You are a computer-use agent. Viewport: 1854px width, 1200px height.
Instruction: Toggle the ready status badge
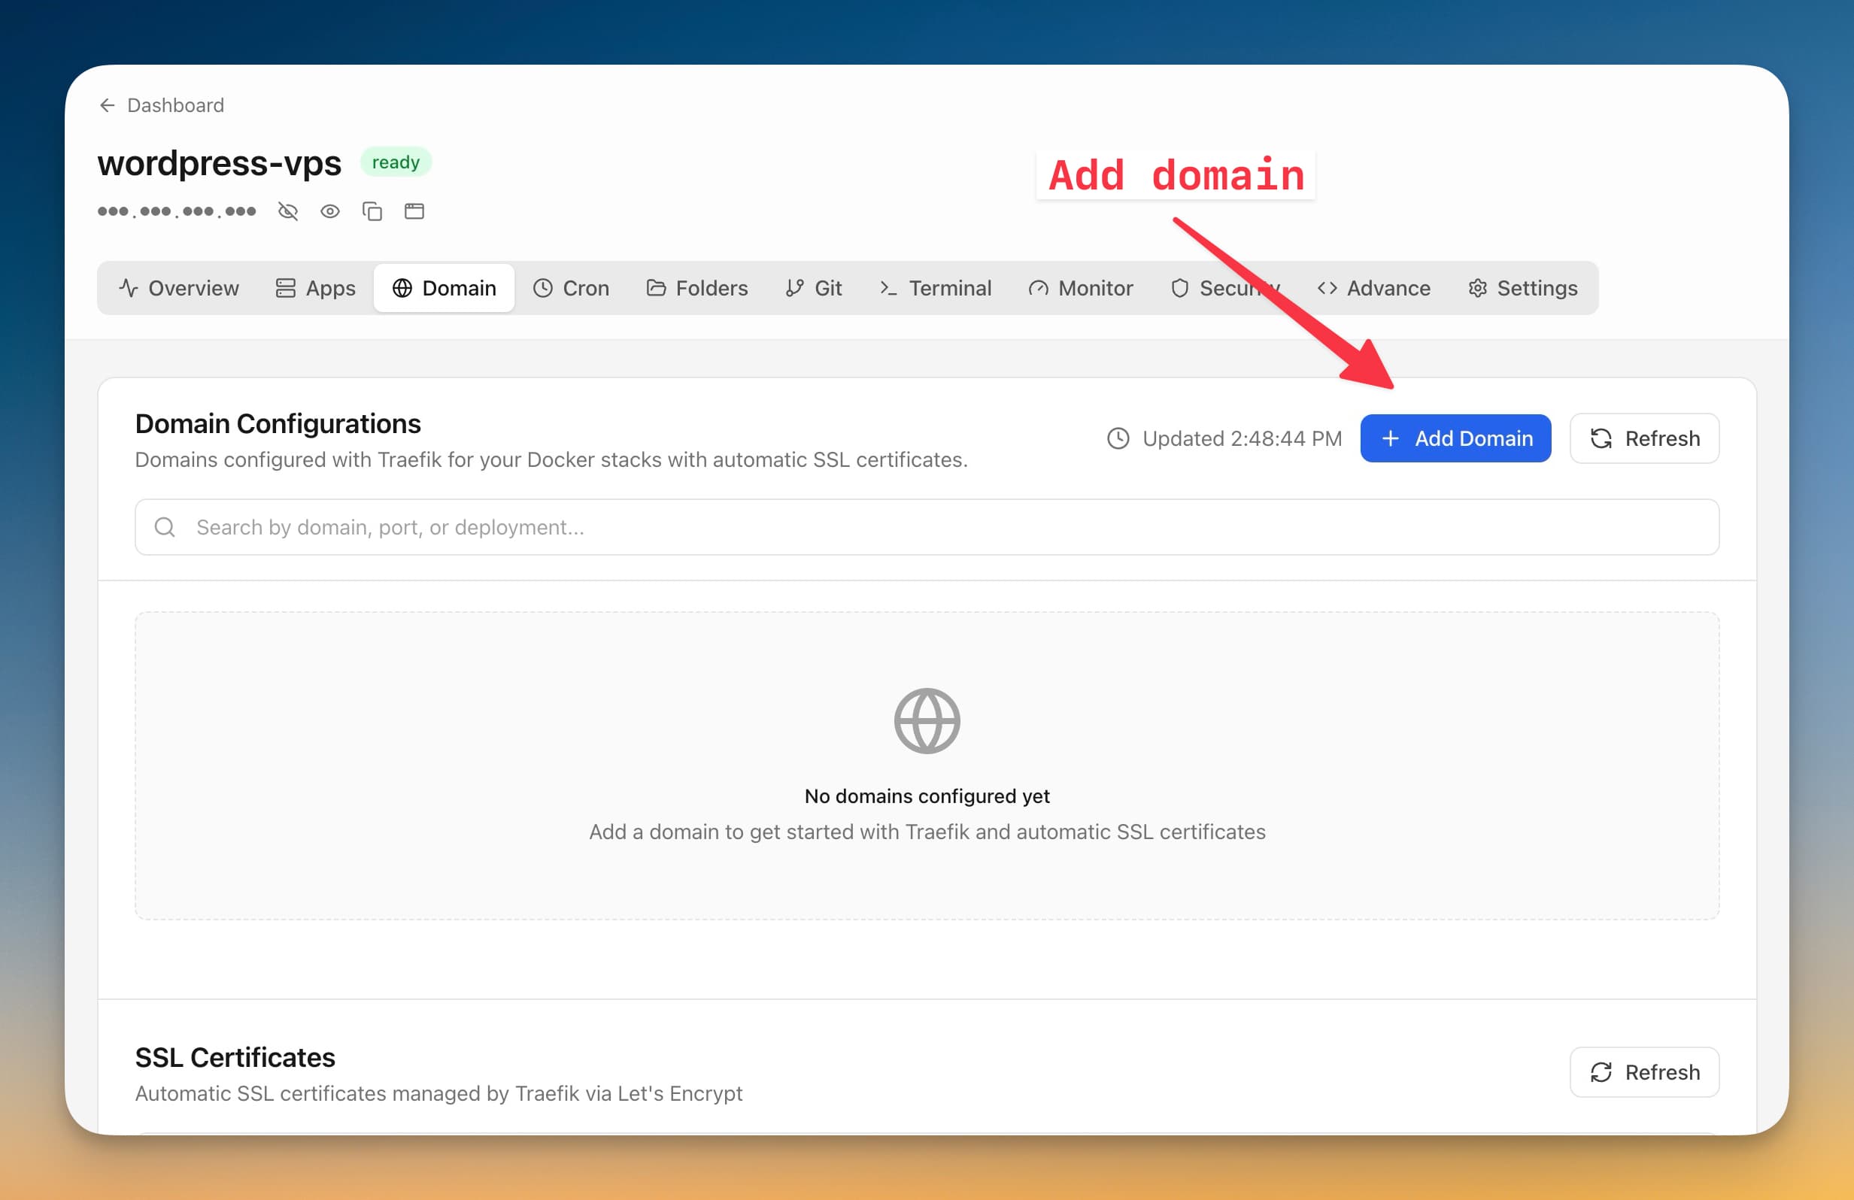click(396, 162)
